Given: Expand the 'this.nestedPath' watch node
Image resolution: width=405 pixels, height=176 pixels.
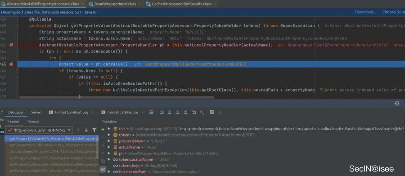Looking at the screenshot, I should [109, 172].
